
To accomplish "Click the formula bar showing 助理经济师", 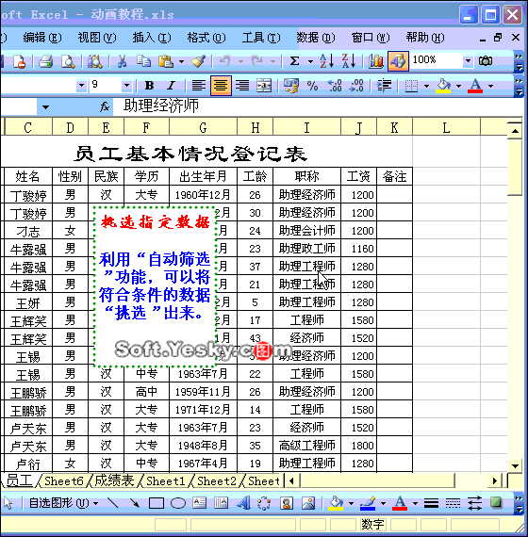I will tap(317, 106).
